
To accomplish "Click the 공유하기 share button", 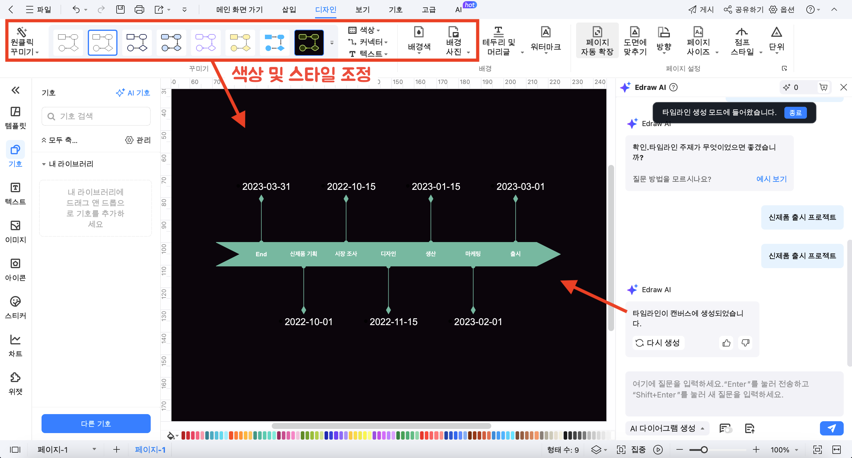I will coord(743,9).
